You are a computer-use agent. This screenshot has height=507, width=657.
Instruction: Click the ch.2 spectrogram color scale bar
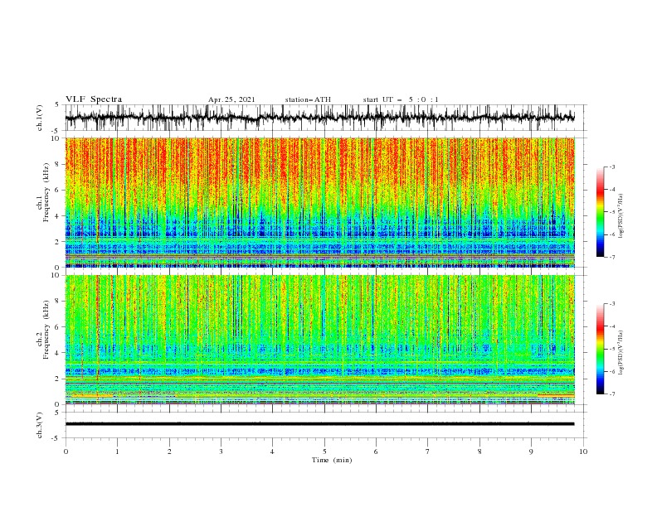click(600, 349)
